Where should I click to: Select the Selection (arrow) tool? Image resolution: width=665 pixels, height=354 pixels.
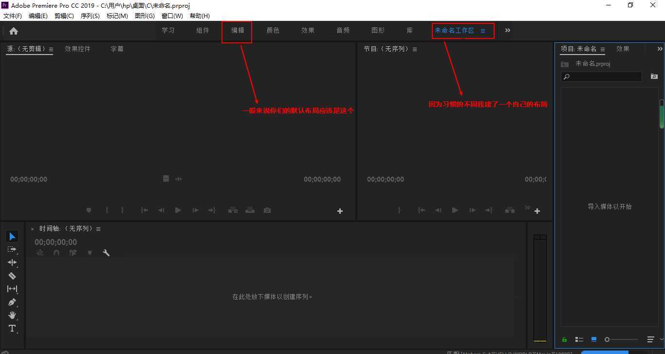tap(12, 237)
